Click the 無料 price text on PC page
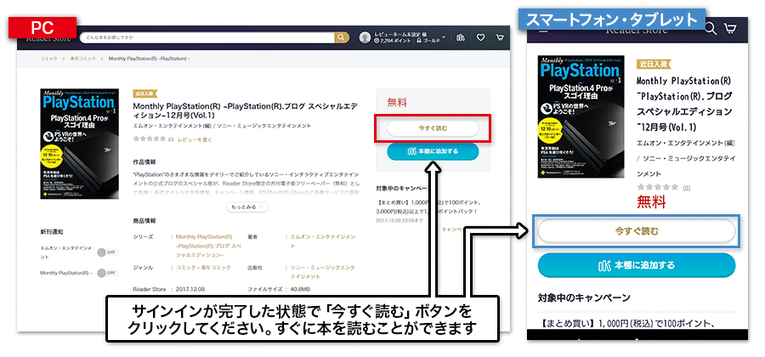Image resolution: width=765 pixels, height=357 pixels. 397,103
